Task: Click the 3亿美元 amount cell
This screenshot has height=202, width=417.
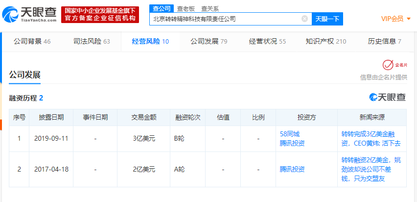Action: click(x=143, y=139)
